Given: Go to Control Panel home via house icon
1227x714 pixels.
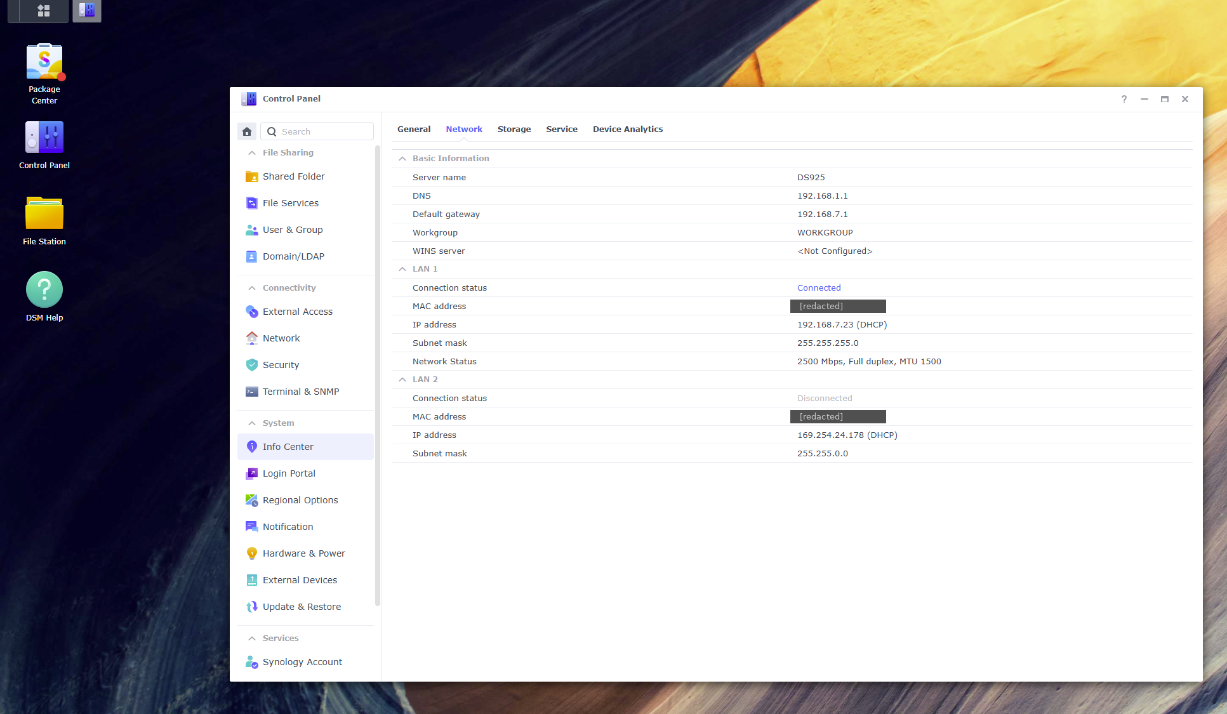Looking at the screenshot, I should [x=247, y=131].
